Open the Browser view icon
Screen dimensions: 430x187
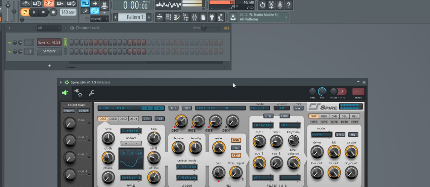click(186, 17)
